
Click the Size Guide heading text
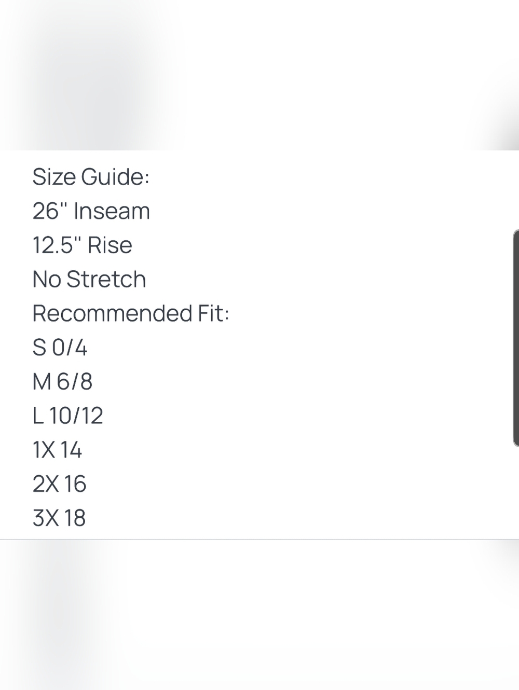point(91,177)
